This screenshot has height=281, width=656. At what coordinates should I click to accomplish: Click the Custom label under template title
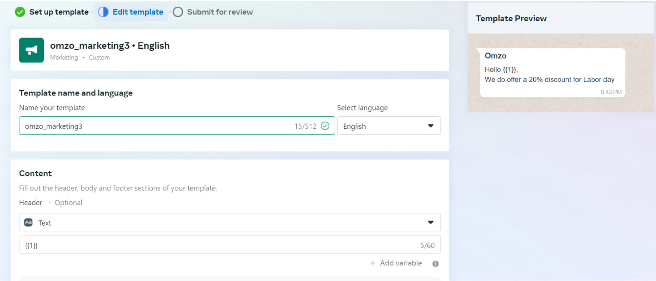click(x=99, y=58)
